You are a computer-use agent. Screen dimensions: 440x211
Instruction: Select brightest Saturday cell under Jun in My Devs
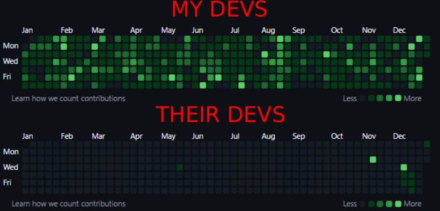(203, 85)
